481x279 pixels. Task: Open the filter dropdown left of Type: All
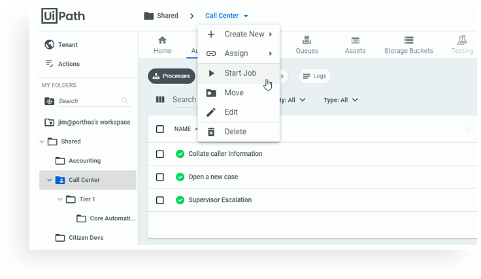292,100
